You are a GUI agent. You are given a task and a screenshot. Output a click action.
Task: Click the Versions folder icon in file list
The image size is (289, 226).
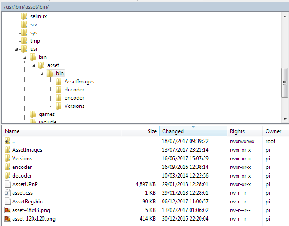[7, 159]
